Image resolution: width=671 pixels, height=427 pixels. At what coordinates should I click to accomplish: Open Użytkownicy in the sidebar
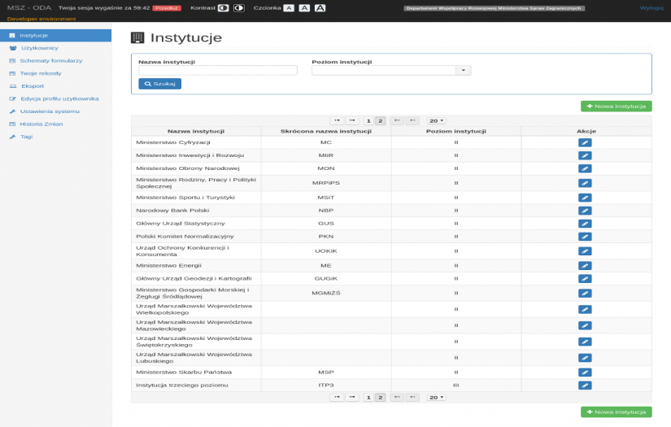pos(39,48)
